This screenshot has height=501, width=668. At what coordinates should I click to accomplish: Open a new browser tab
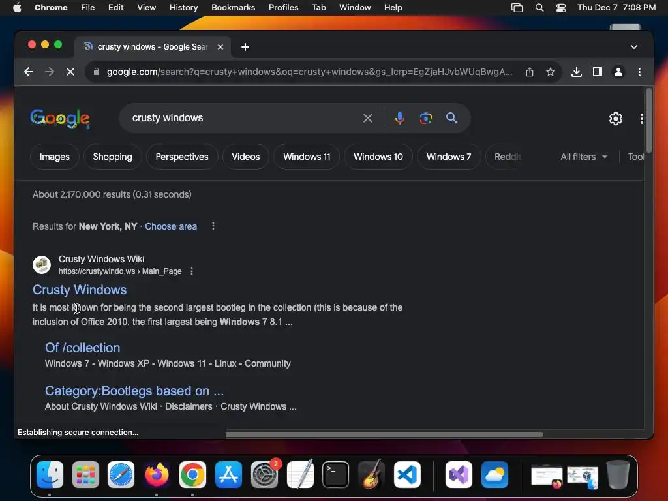pos(245,47)
